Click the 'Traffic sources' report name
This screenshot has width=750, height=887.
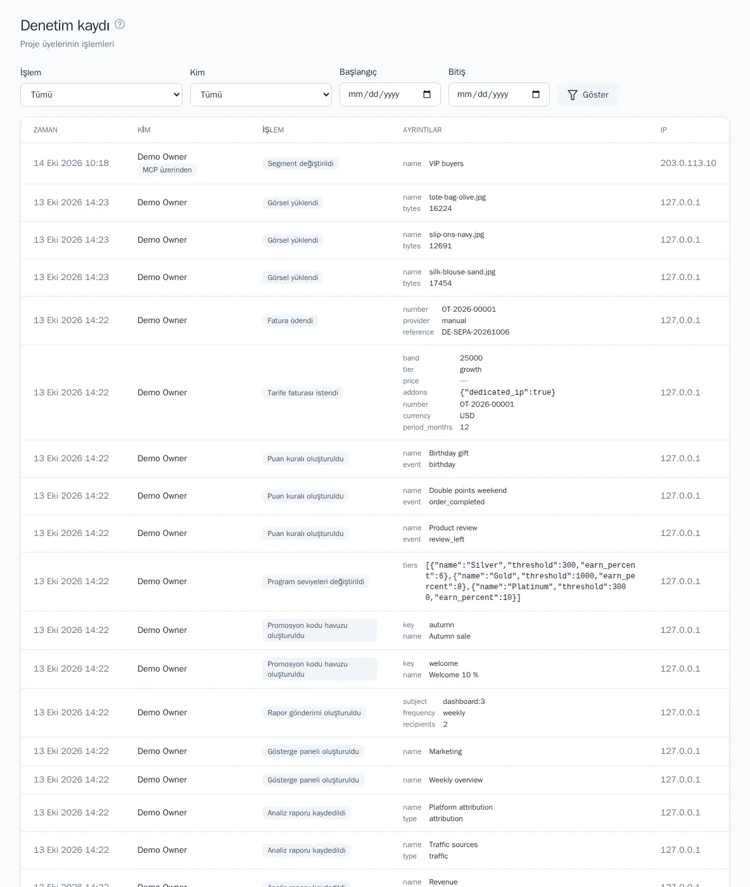click(454, 845)
